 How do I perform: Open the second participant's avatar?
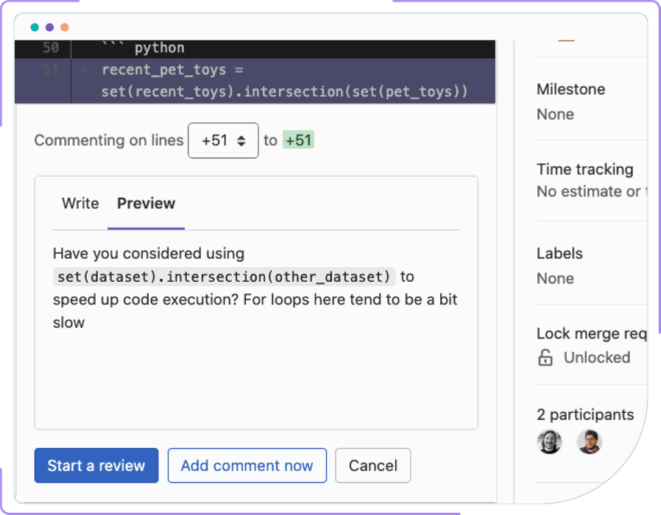589,442
